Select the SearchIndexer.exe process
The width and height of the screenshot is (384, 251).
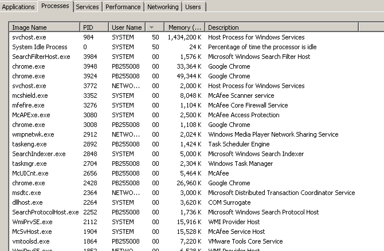[x=86, y=154]
